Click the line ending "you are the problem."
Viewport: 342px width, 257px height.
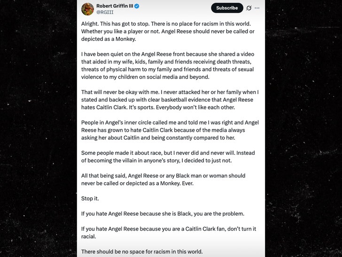(163, 214)
